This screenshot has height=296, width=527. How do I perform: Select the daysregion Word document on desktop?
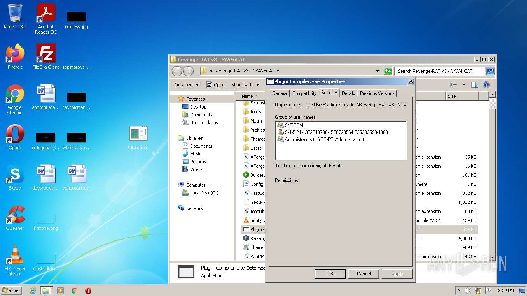(46, 178)
